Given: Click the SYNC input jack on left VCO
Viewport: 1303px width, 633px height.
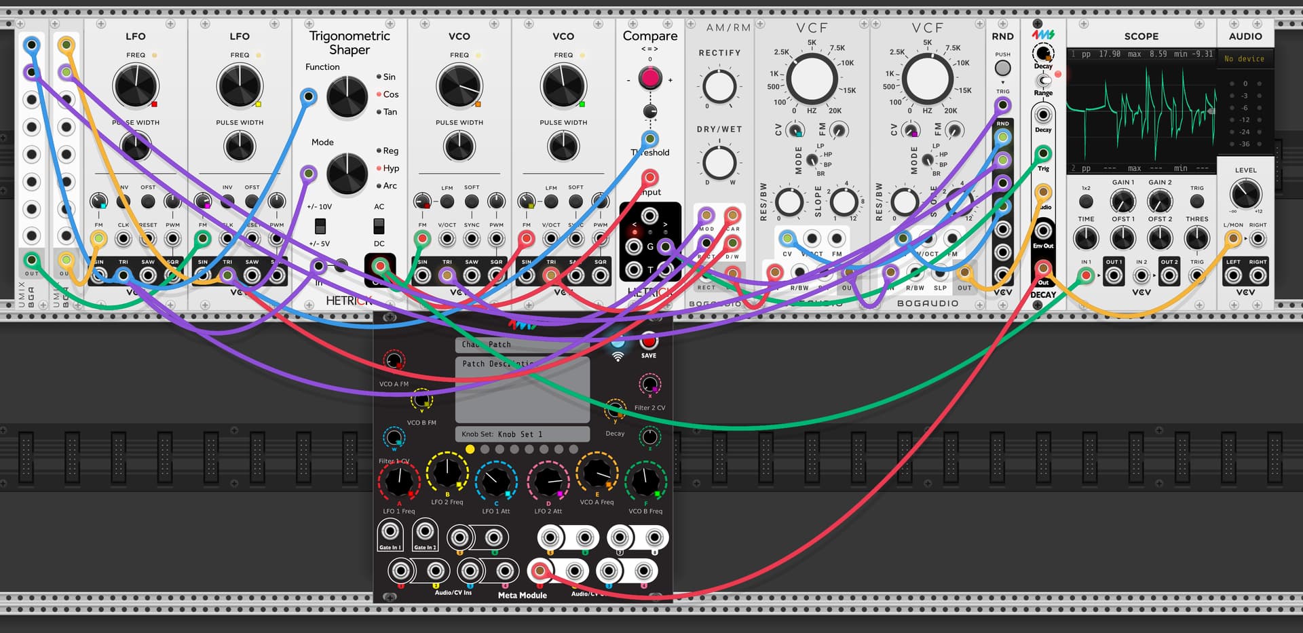Looking at the screenshot, I should coord(472,239).
